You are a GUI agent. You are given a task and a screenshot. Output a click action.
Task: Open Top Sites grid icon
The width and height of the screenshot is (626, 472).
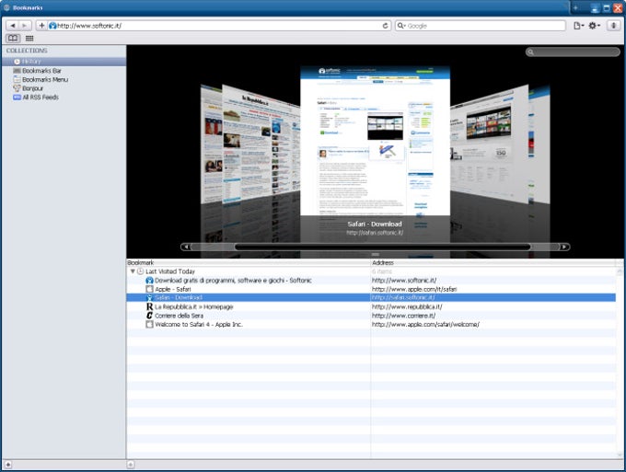[x=29, y=39]
